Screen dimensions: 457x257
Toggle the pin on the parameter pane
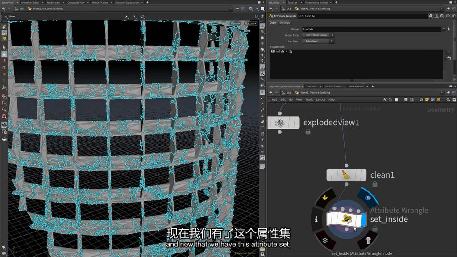tap(448, 9)
